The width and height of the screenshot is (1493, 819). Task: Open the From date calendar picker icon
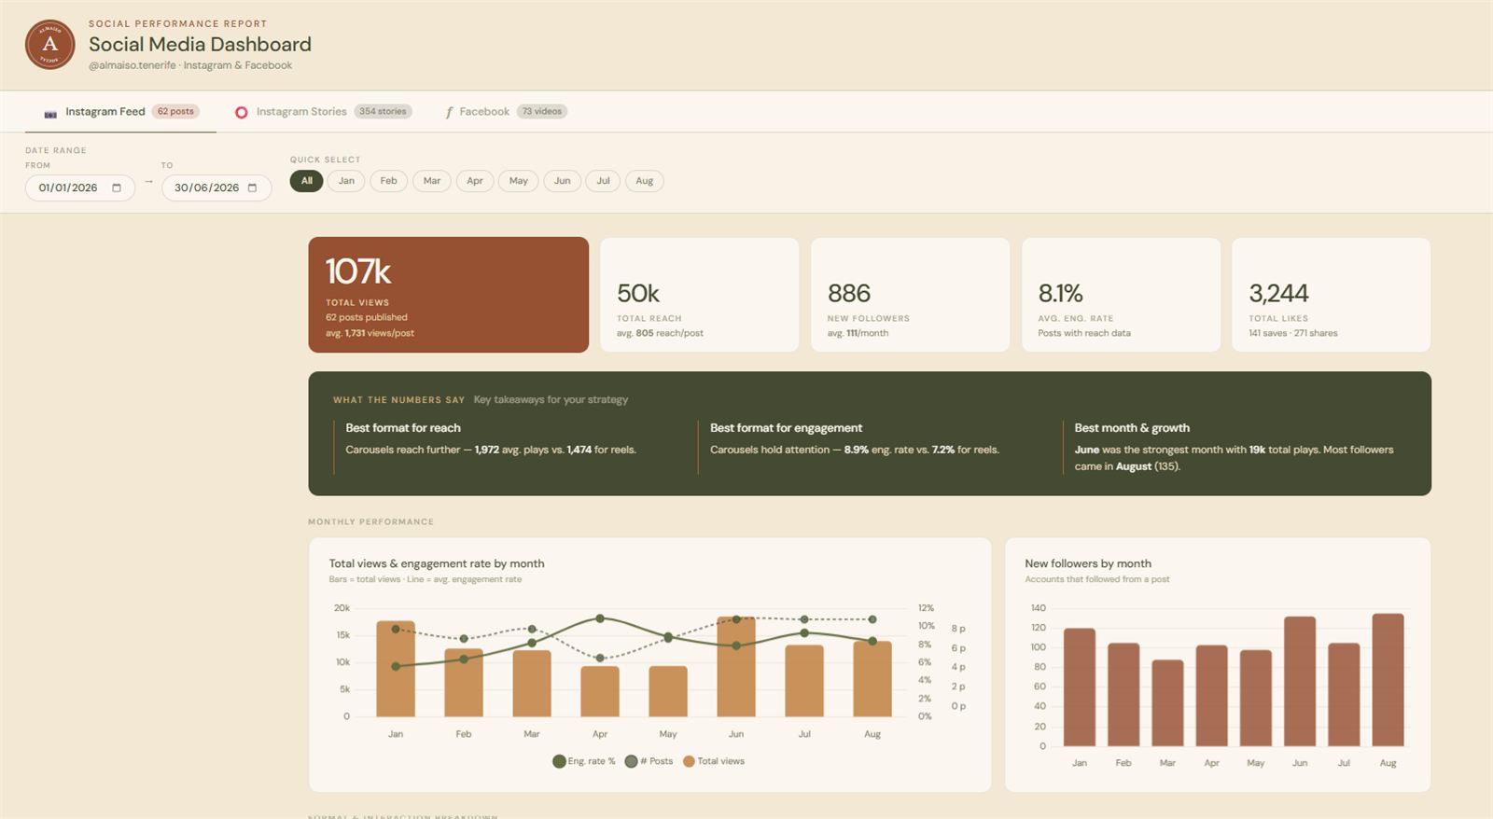117,187
